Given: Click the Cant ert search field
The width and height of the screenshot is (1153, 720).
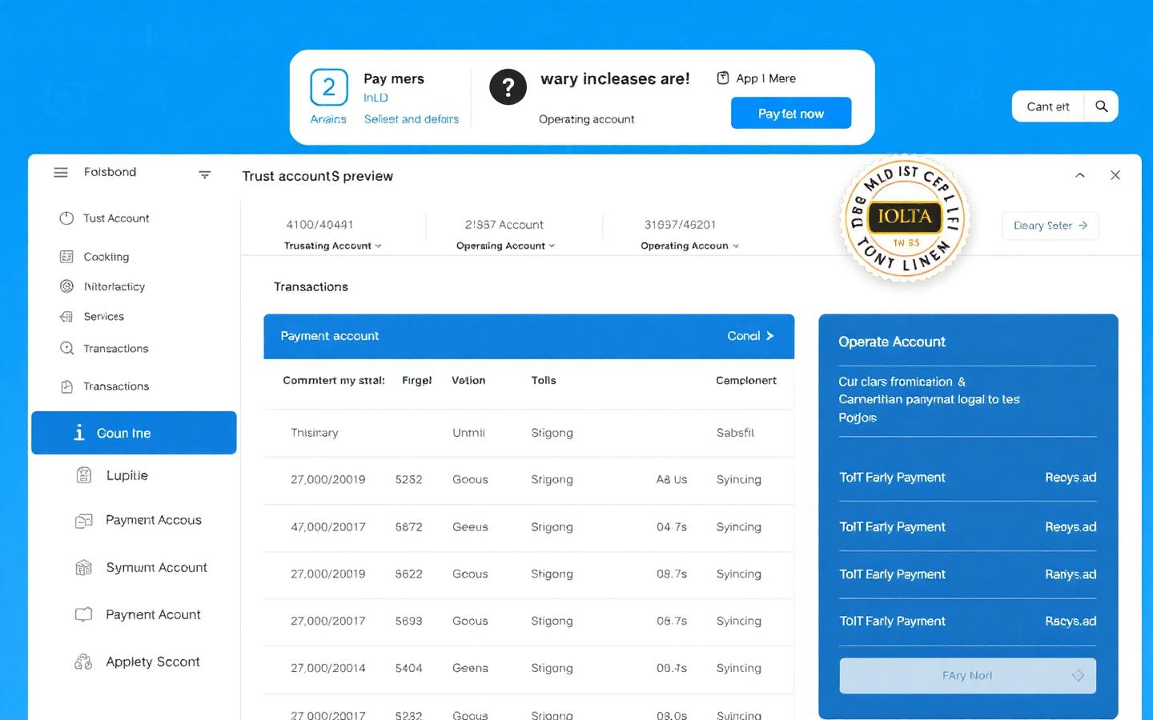Looking at the screenshot, I should click(x=1047, y=106).
